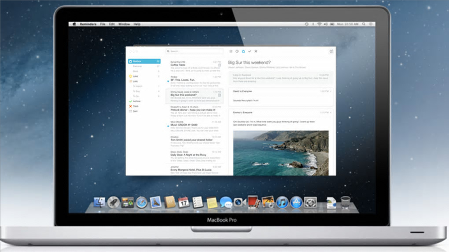
Task: Select the Mailbox item in sidebar
Action: (x=144, y=61)
